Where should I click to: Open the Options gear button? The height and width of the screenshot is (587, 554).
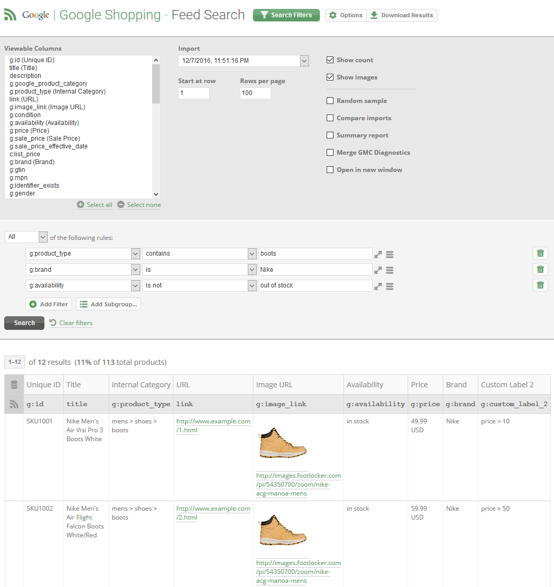(346, 15)
